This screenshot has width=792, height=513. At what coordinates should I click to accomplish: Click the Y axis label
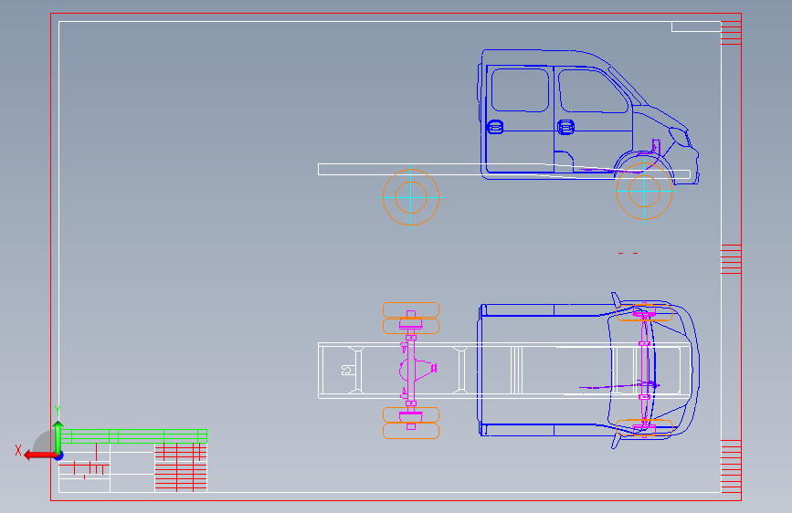coord(58,411)
